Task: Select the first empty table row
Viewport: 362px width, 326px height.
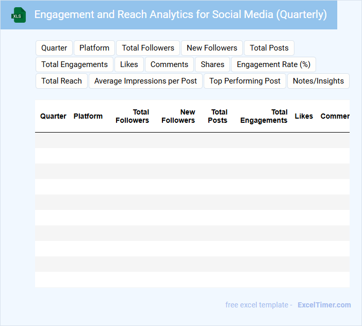Action: [192, 140]
